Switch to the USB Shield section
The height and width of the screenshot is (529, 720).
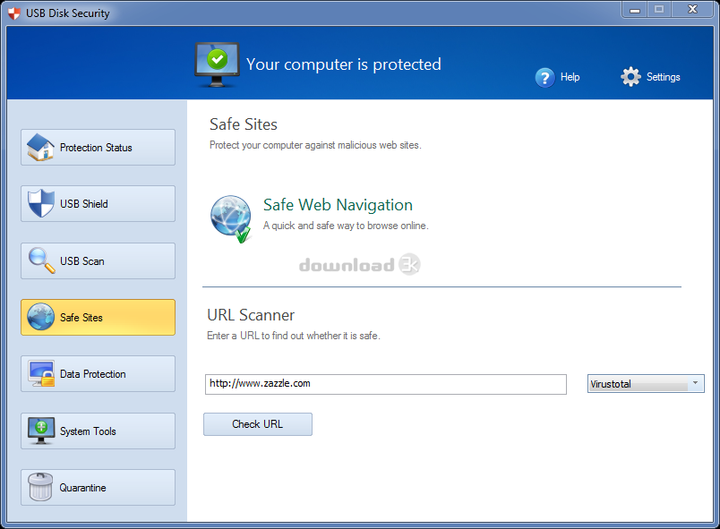tap(98, 204)
